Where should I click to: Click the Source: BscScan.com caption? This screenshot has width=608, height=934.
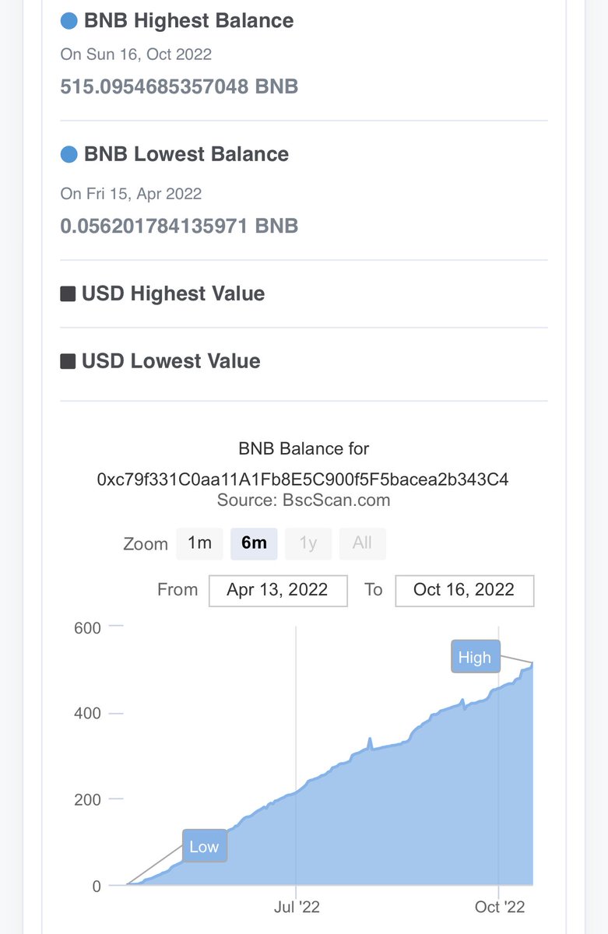point(304,500)
